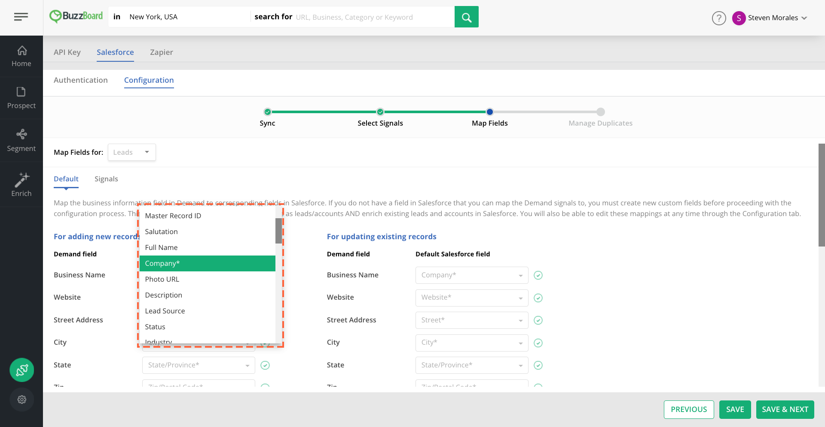Image resolution: width=825 pixels, height=427 pixels.
Task: Click the BuzzBoard logo
Action: 76,16
